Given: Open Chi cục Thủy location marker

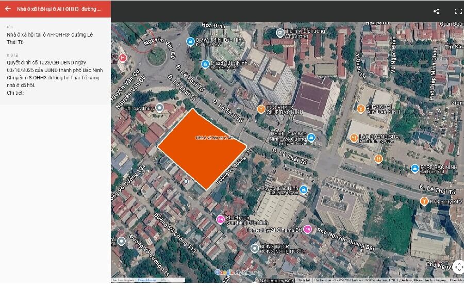Looking at the screenshot, I should coord(160,108).
